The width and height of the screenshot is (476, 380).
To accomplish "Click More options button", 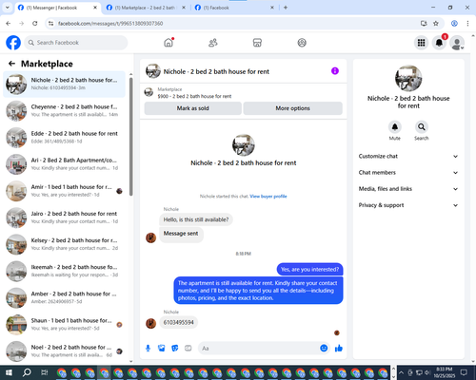I will point(292,108).
